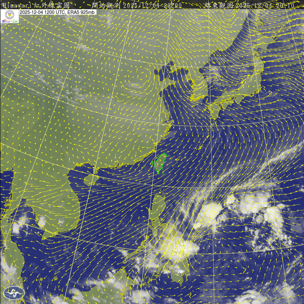Click the latitude 20 gridline label
Screen dimensions: 304x304
coord(301,177)
